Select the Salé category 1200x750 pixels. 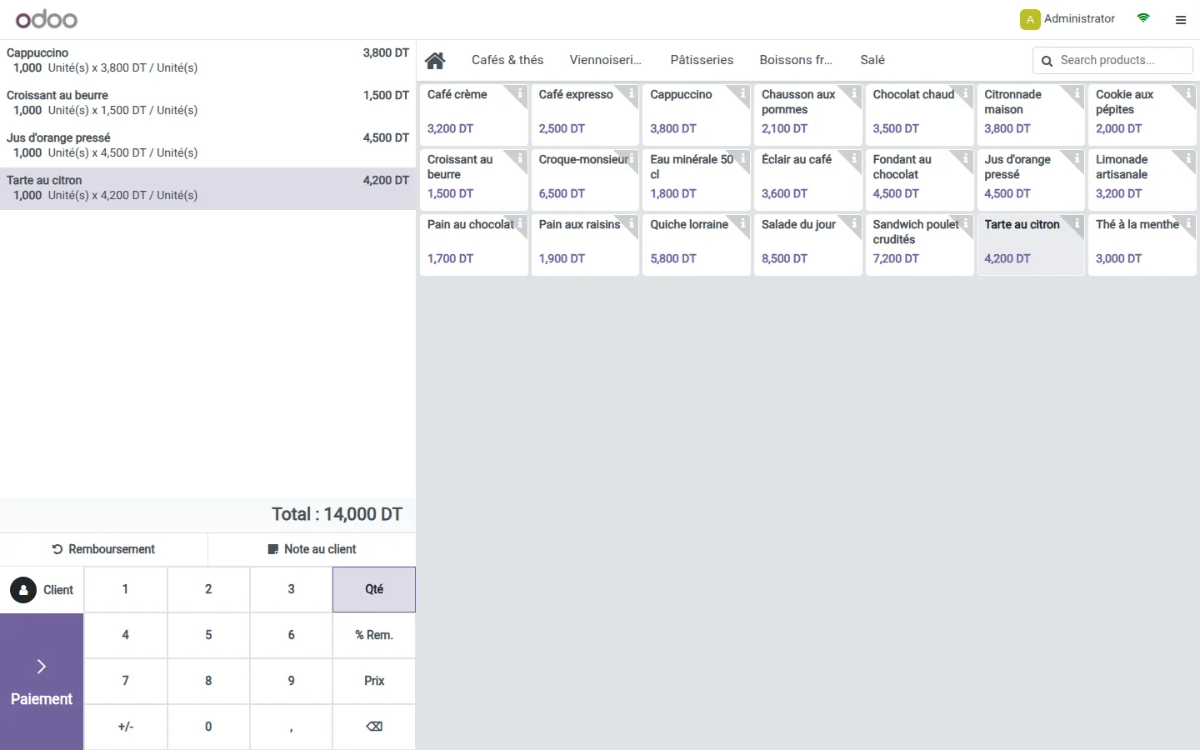[x=872, y=60]
